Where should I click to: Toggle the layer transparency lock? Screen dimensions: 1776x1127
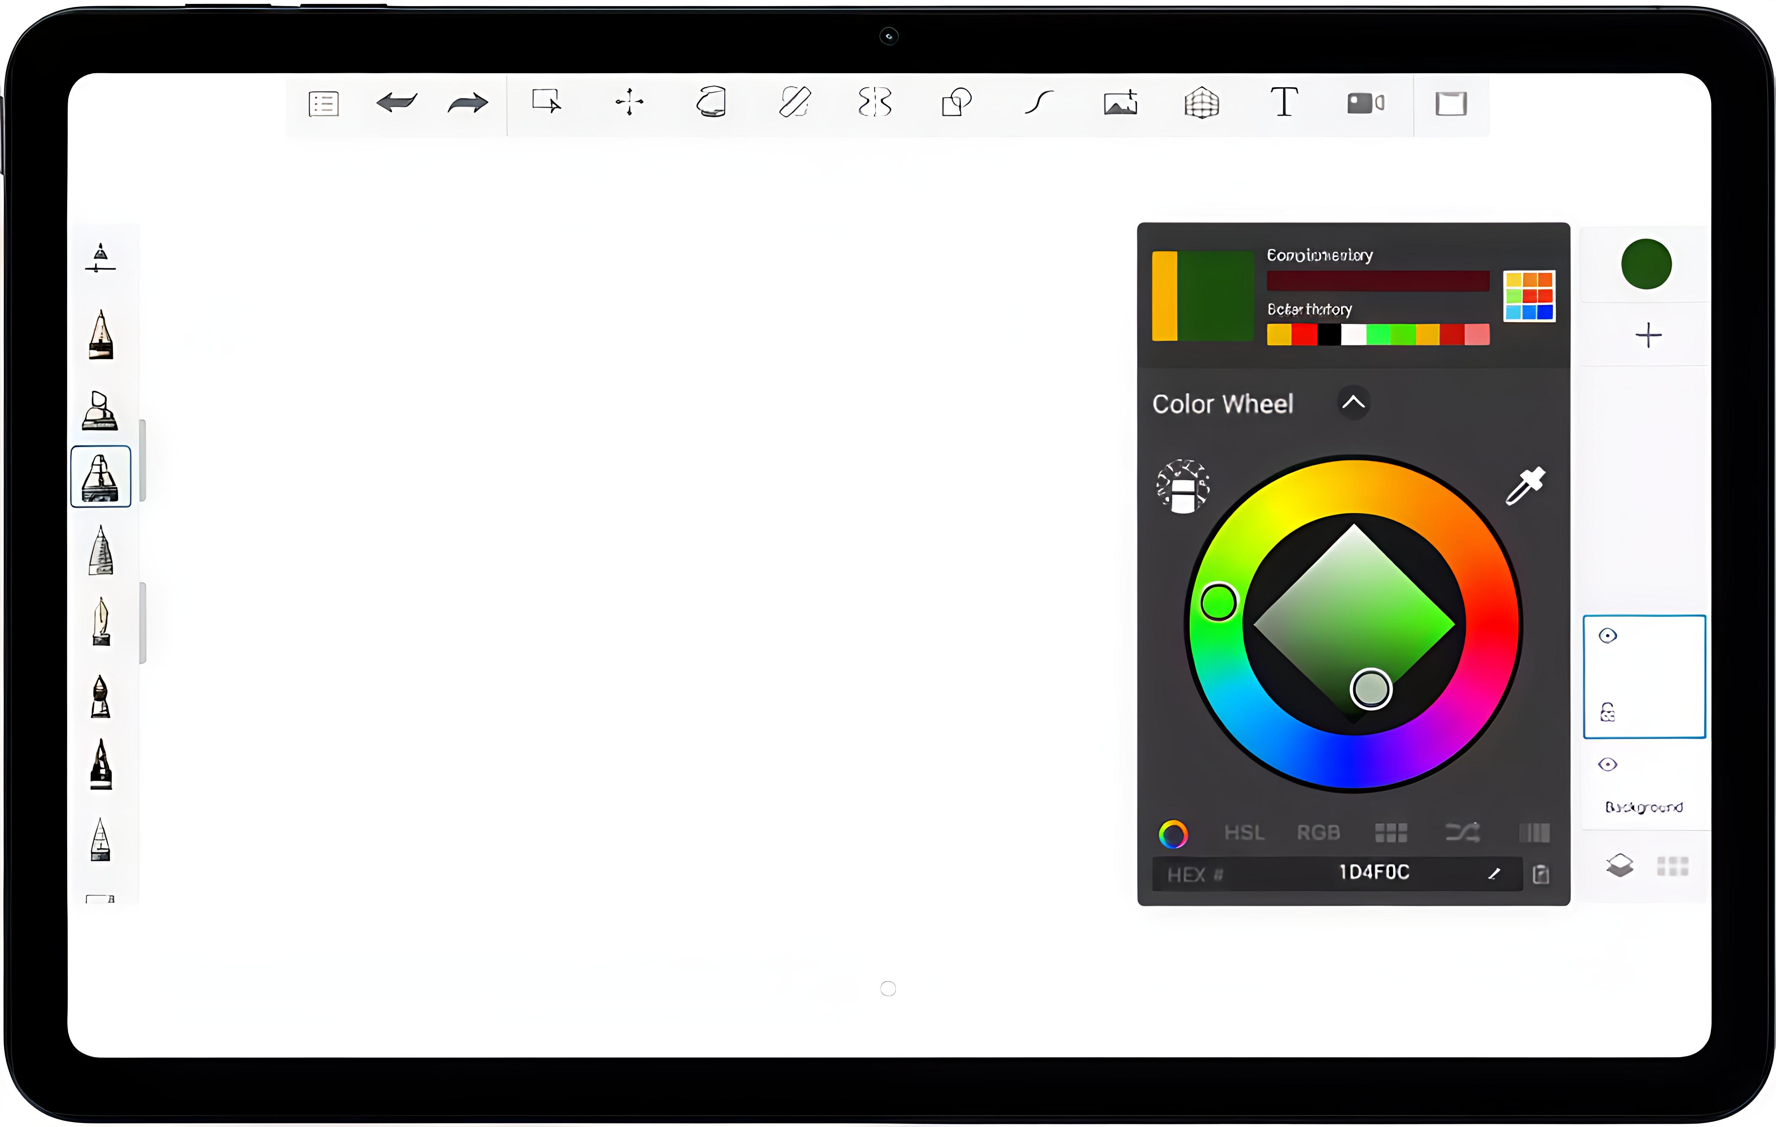coord(1608,712)
